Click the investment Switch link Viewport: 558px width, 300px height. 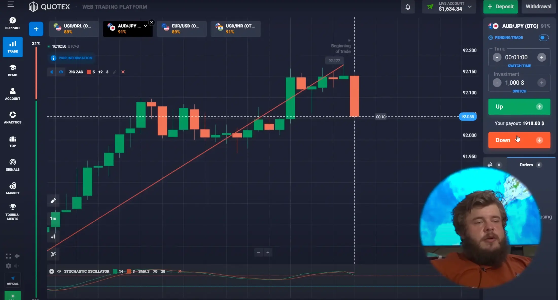coord(519,91)
